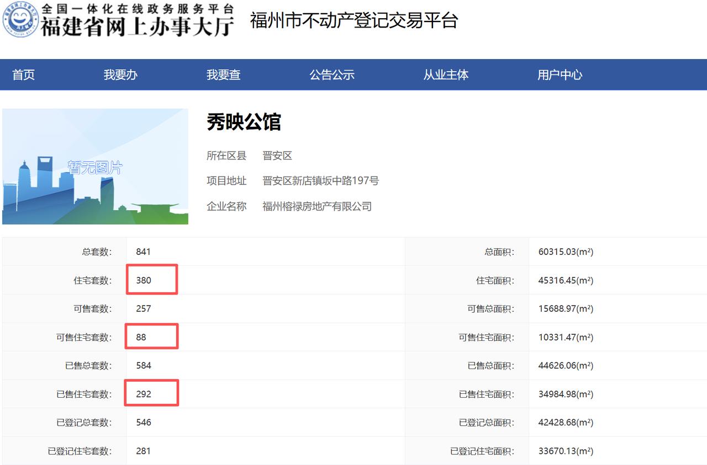This screenshot has width=707, height=465.
Task: Click sold residential area value 34984.98(m²)
Action: [x=566, y=394]
